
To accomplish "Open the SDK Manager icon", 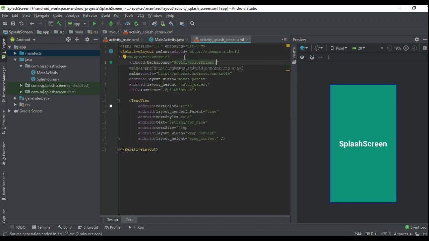I will [171, 23].
